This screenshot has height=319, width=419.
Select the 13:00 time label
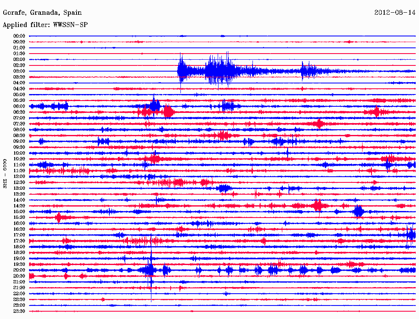click(19, 188)
